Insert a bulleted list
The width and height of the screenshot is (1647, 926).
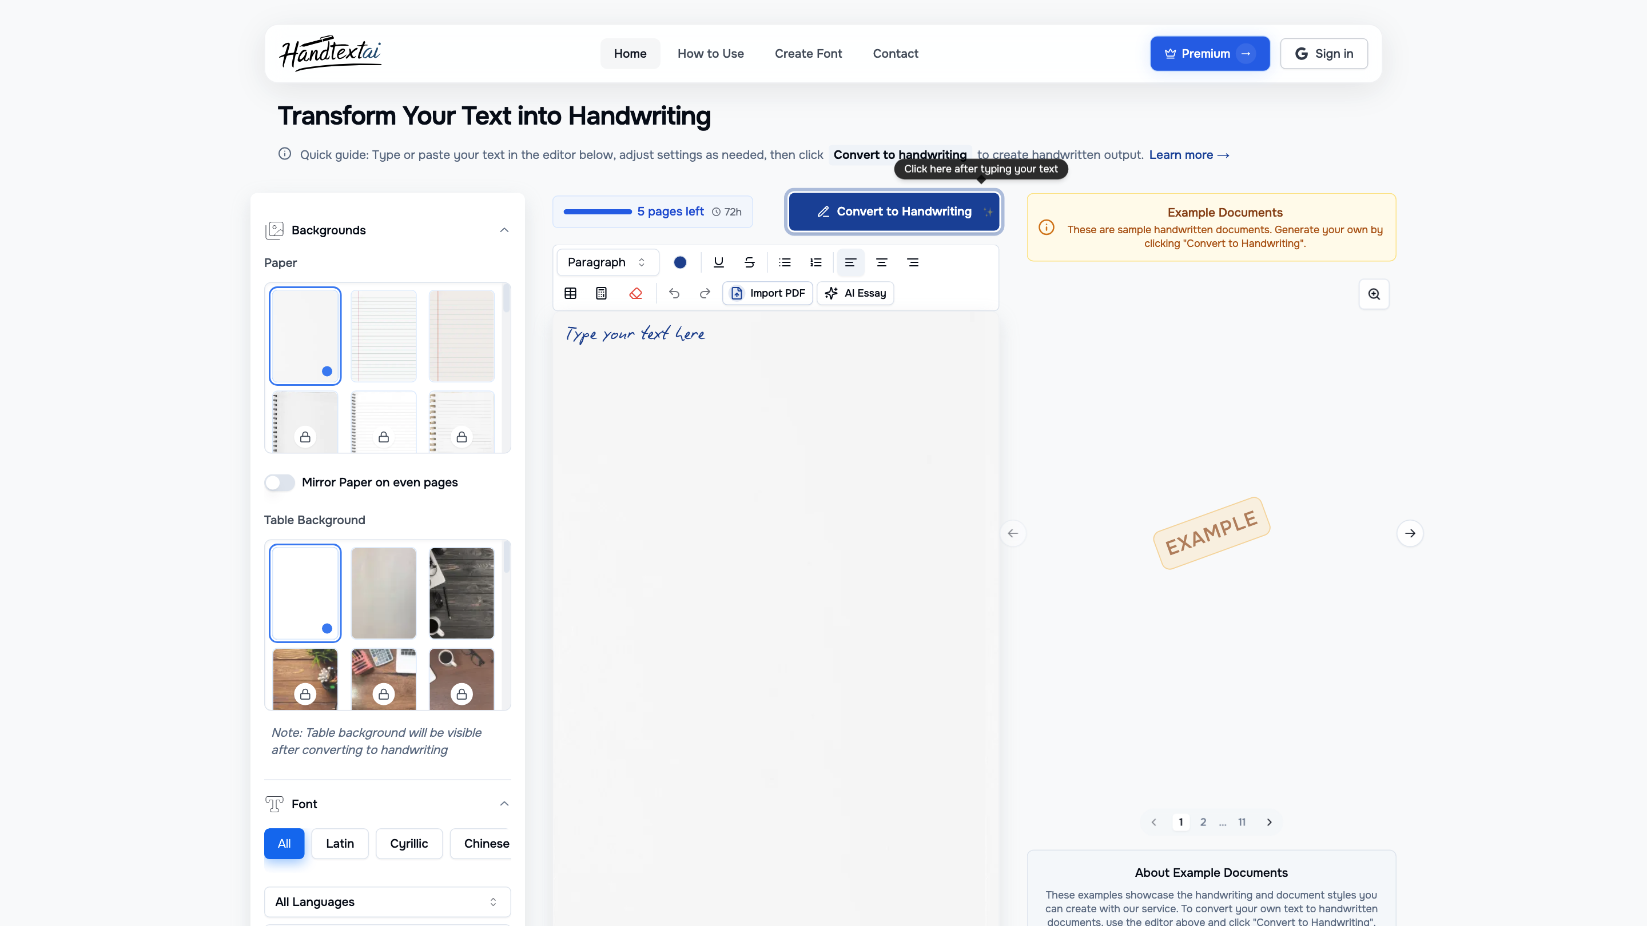point(785,262)
